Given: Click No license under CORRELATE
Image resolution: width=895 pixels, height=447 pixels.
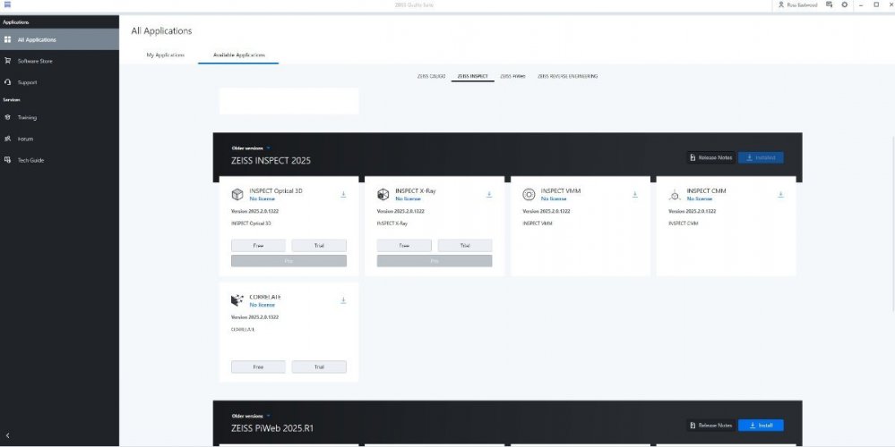Looking at the screenshot, I should 262,305.
